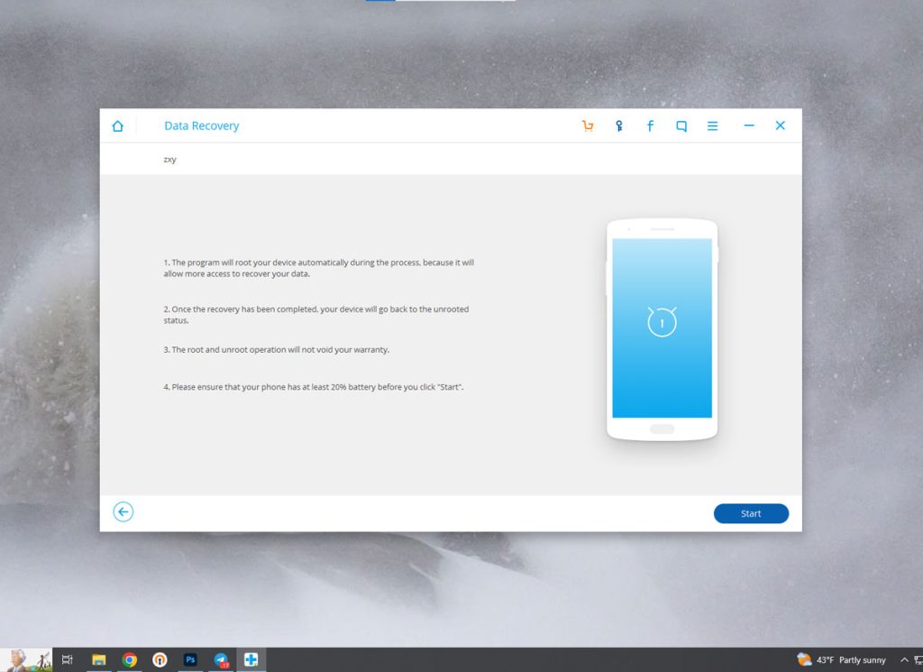Click the Task View taskbar button

point(68,660)
